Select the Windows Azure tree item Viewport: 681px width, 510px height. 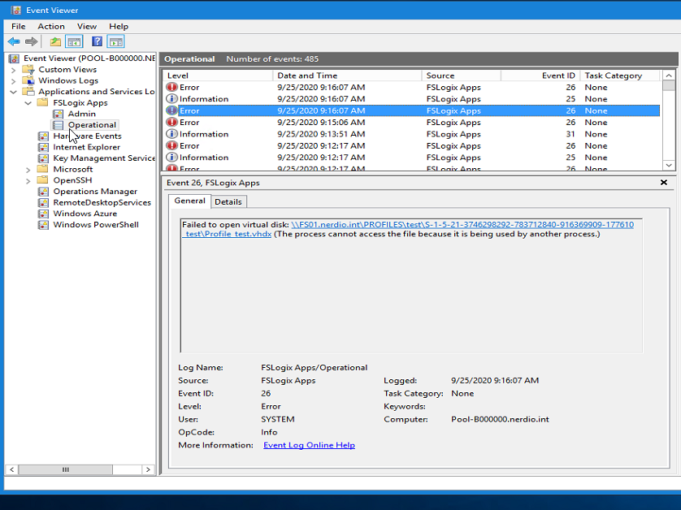[x=85, y=214]
